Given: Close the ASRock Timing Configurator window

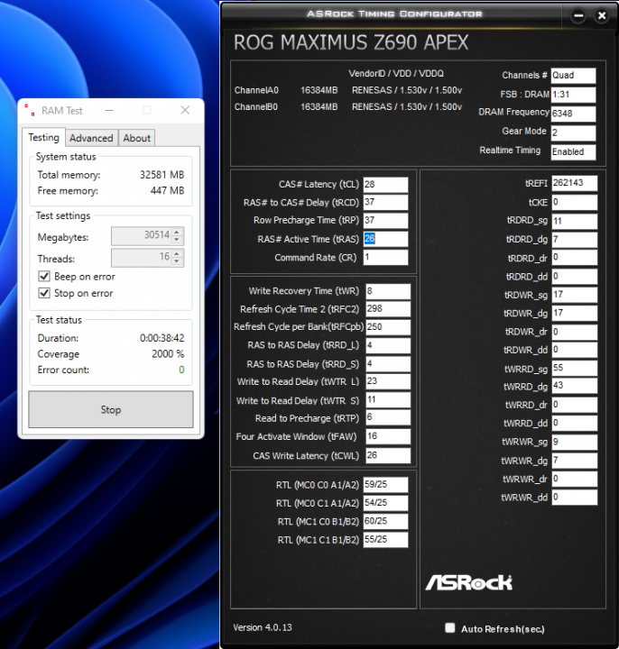Looking at the screenshot, I should click(603, 15).
